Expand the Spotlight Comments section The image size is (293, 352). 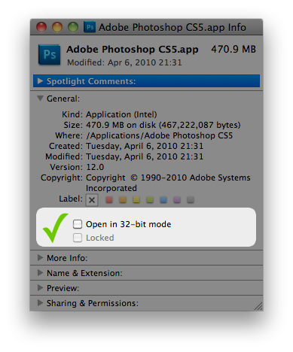point(40,81)
